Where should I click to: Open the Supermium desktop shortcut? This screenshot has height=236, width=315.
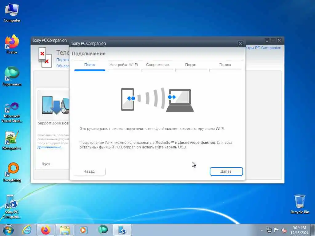tap(12, 77)
